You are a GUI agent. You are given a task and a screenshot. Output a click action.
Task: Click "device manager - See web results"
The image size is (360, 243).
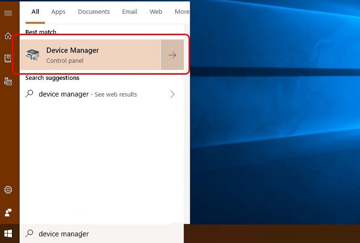point(88,94)
